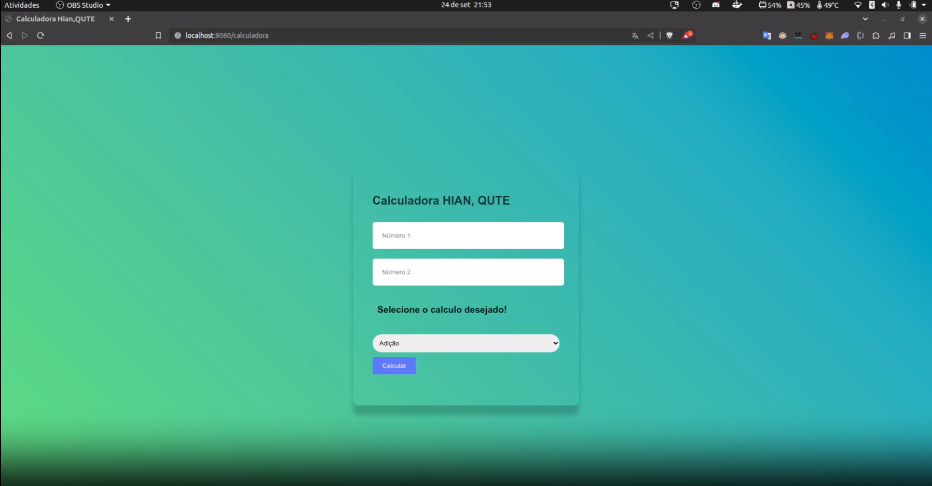
Task: Open Brave Shields lion icon
Action: coord(669,35)
